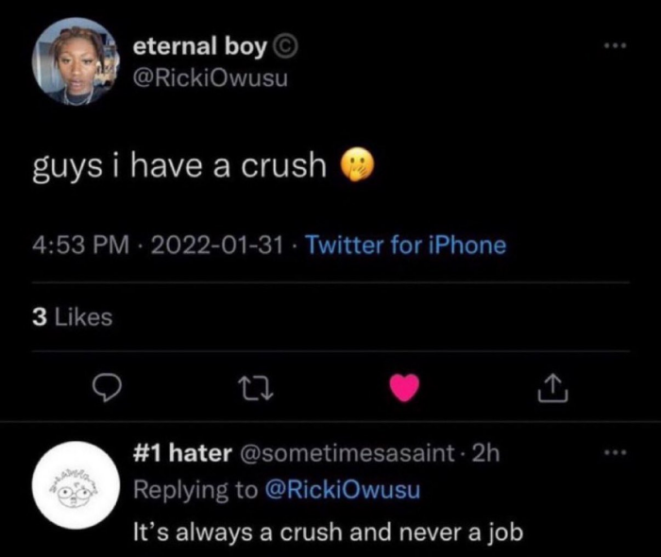Open the Twitter for iPhone link
This screenshot has width=661, height=557.
pyautogui.click(x=407, y=245)
